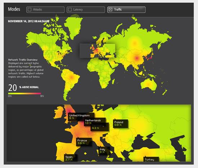198x168 pixels.
Task: Uncheck the Traffic mode checkbox
Action: coord(111,10)
